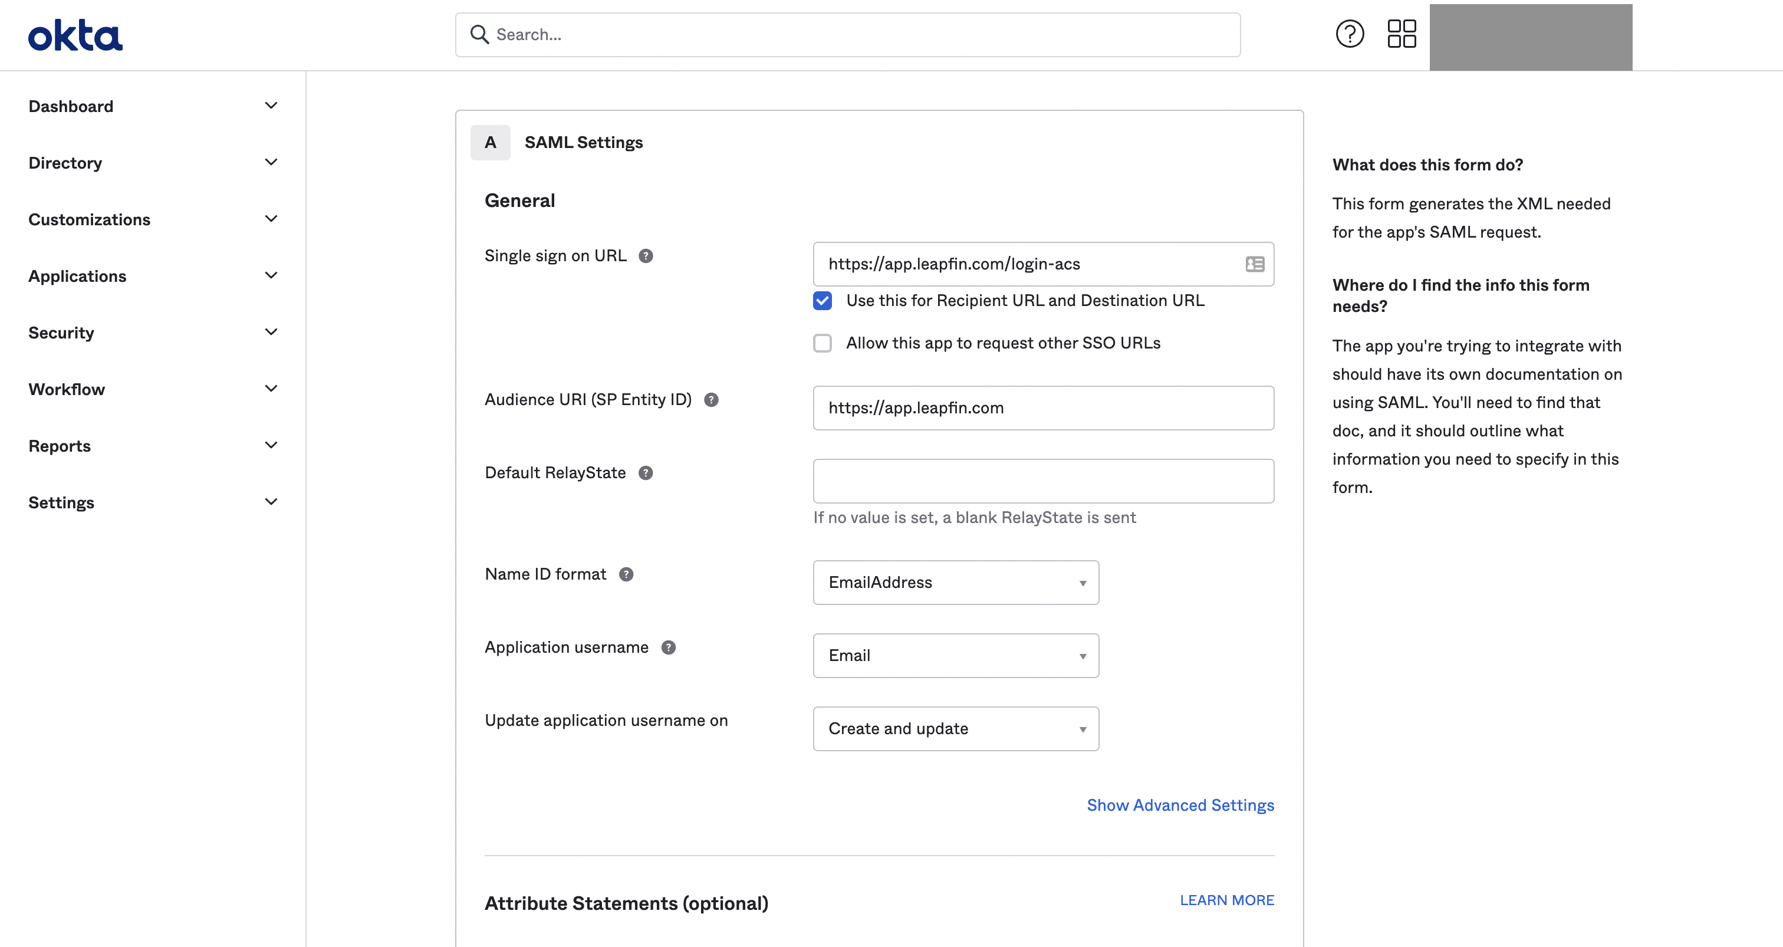Open the Name ID format dropdown
Screen dimensions: 1783x947
tap(955, 583)
